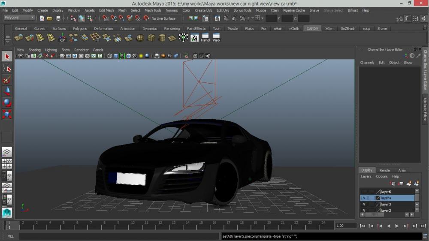Image resolution: width=429 pixels, height=241 pixels.
Task: Switch to the Render layer tab
Action: click(385, 170)
